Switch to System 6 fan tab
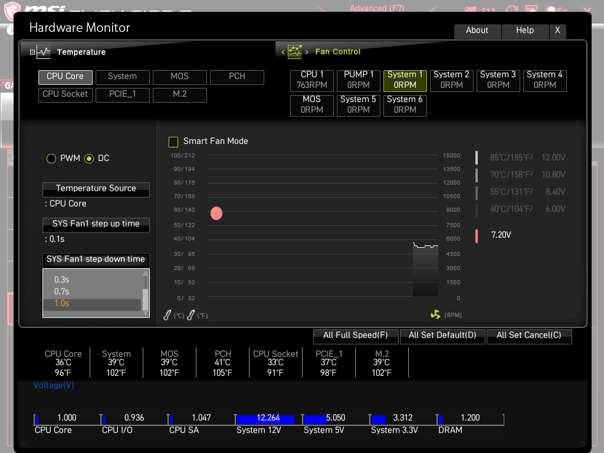 (x=405, y=105)
